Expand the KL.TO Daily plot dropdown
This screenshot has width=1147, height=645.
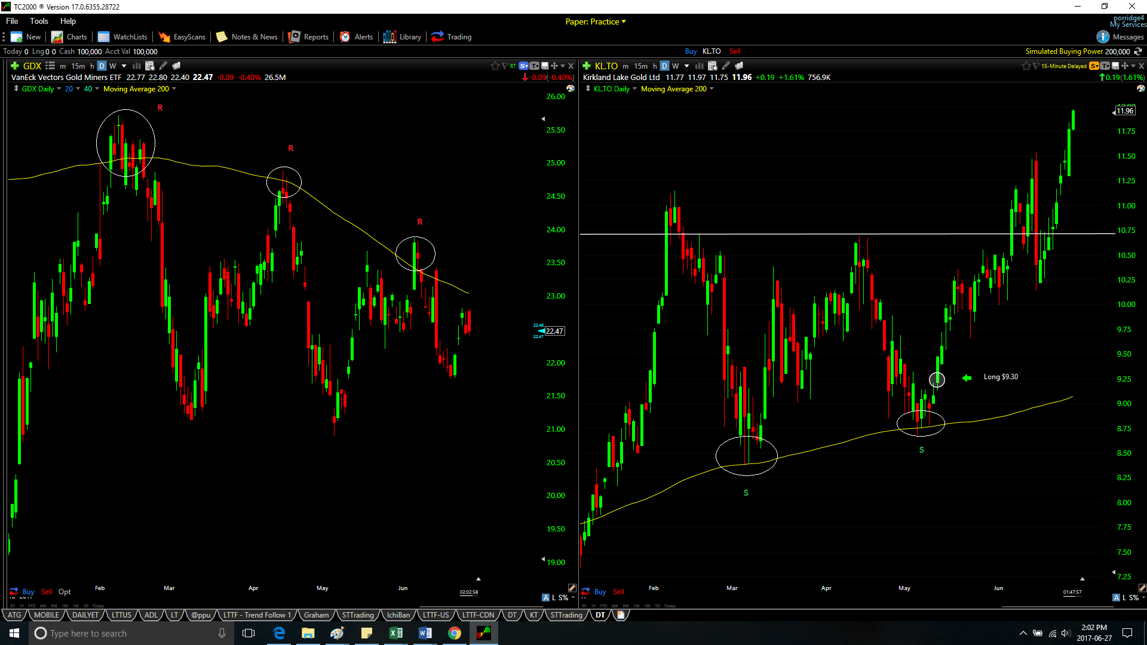634,89
